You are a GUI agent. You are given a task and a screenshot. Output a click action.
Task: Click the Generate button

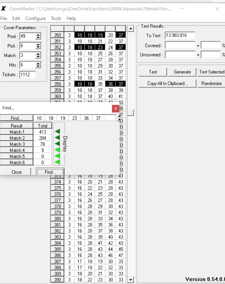pos(182,72)
